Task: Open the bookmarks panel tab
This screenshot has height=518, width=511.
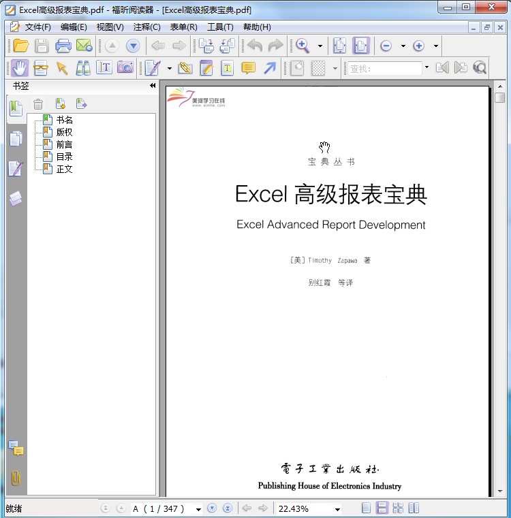Action: [16, 109]
